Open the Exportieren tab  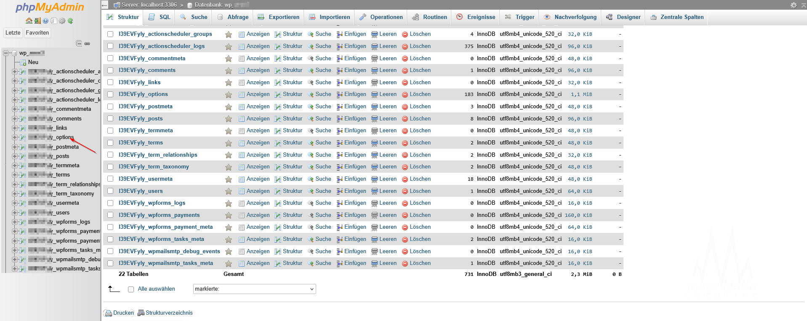[x=279, y=17]
